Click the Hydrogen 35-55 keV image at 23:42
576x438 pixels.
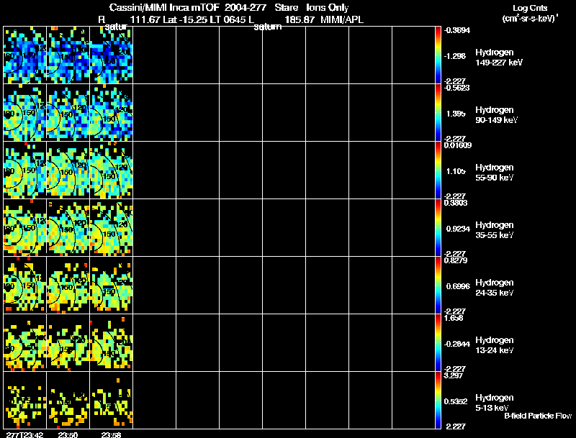click(x=25, y=228)
